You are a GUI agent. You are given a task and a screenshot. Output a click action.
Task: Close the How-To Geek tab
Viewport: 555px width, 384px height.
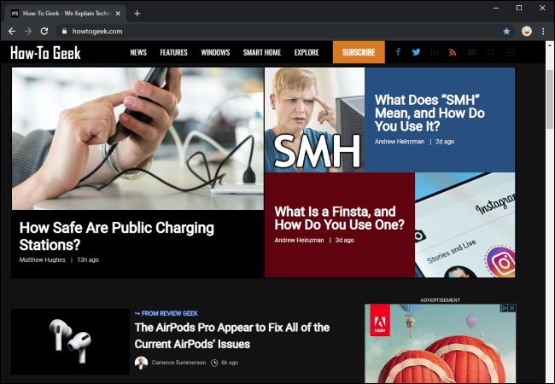click(118, 14)
